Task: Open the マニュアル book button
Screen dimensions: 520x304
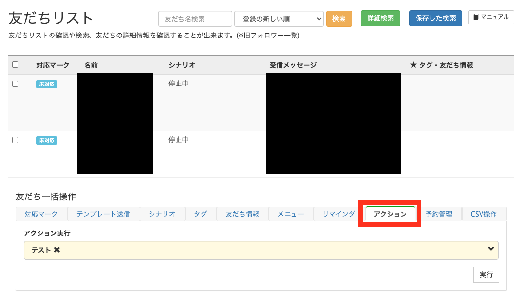Action: 491,17
